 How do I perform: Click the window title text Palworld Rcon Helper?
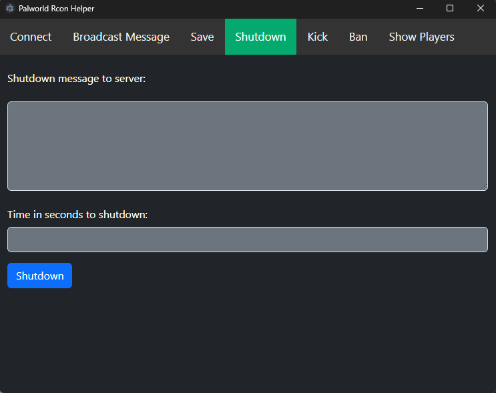(56, 9)
